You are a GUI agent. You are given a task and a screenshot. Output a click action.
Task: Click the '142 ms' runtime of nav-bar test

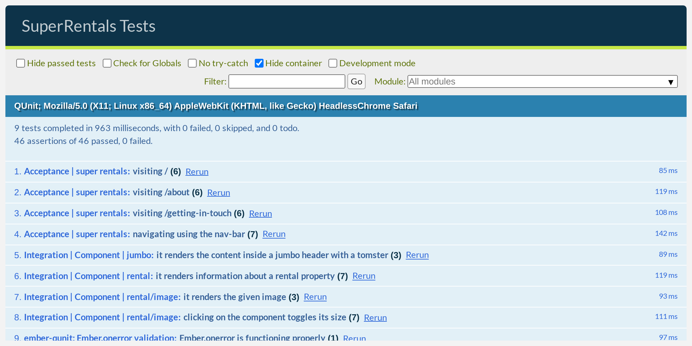click(666, 233)
